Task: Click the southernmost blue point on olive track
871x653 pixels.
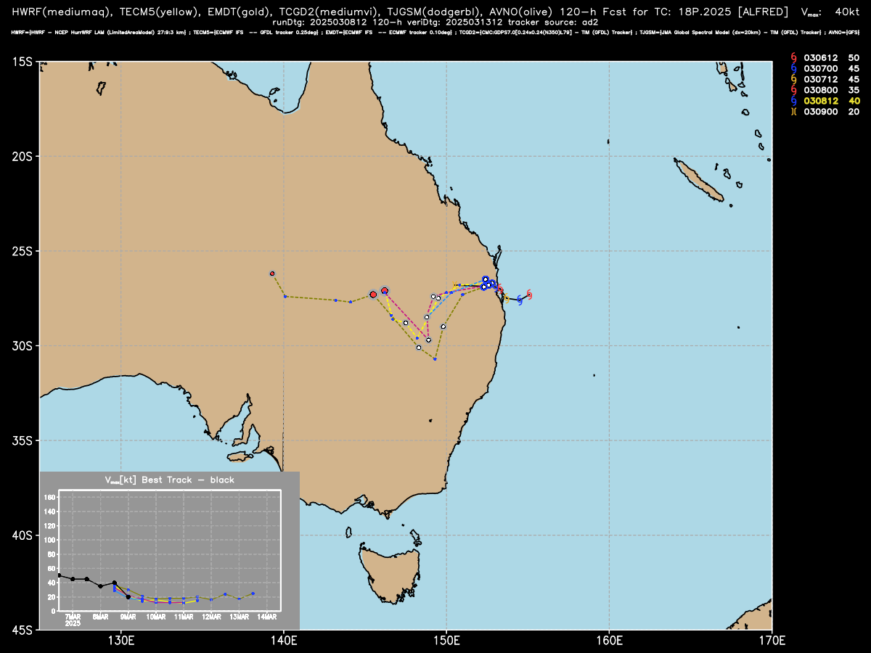Action: (x=435, y=358)
